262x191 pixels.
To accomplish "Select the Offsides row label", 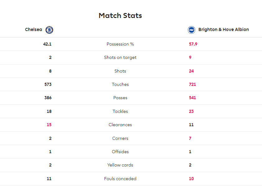I will click(x=120, y=152).
